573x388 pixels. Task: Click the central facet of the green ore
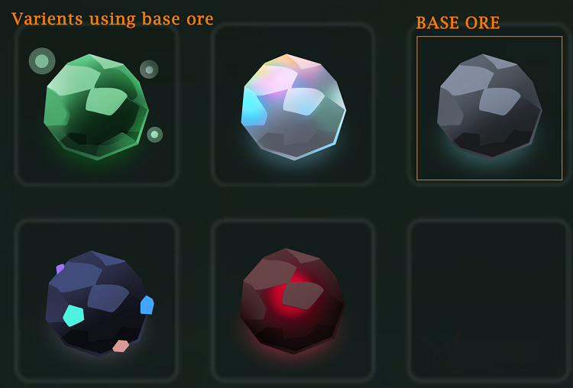point(106,102)
